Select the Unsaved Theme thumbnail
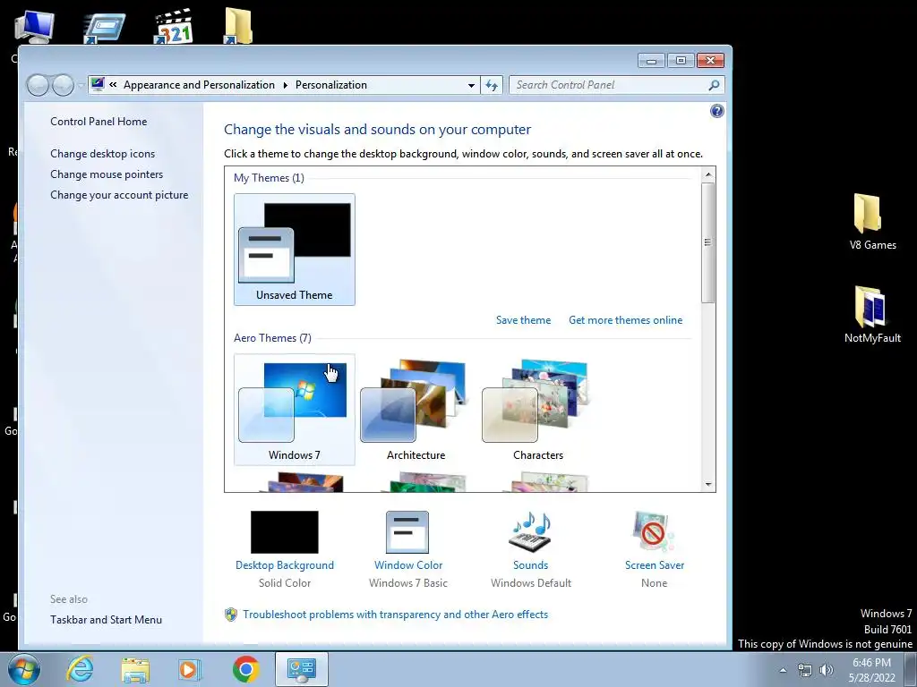 click(294, 250)
